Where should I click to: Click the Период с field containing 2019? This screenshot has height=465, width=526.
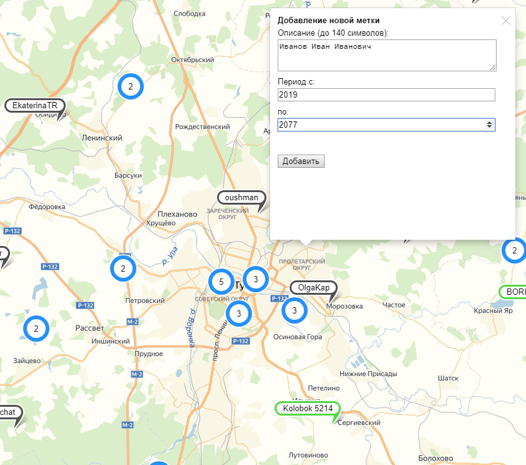[387, 95]
